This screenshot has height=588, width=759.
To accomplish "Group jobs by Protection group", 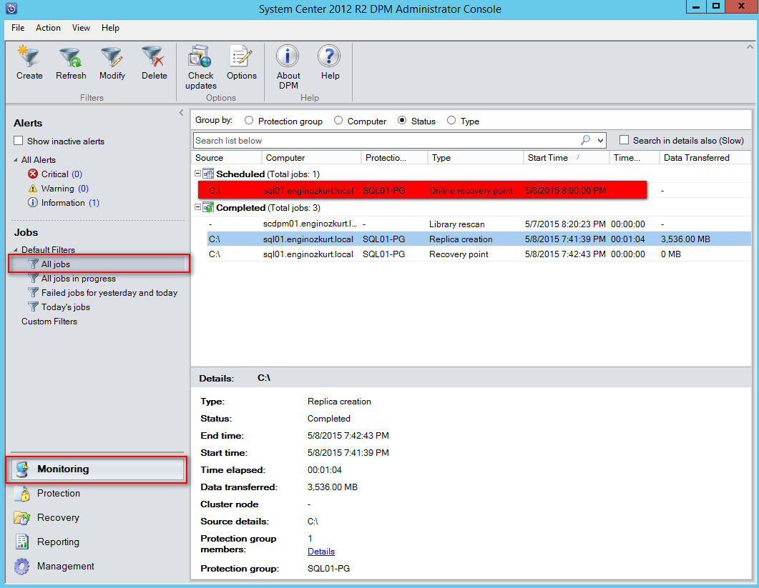I will (249, 121).
